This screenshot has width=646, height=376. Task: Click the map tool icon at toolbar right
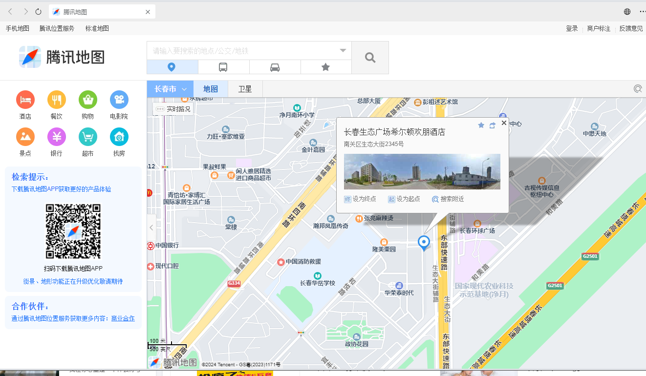[x=638, y=89]
